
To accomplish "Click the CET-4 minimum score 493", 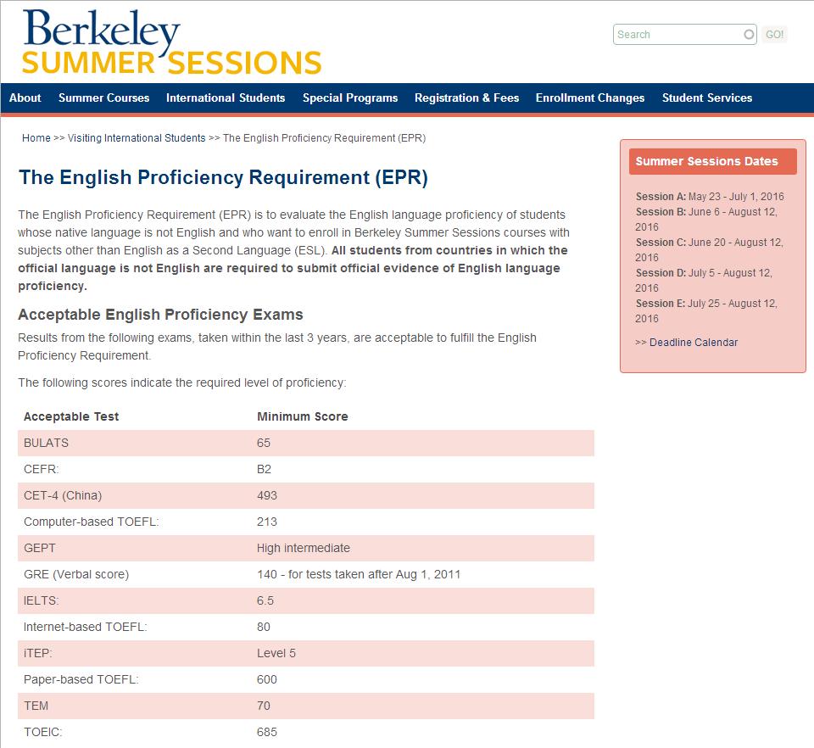I will click(267, 496).
